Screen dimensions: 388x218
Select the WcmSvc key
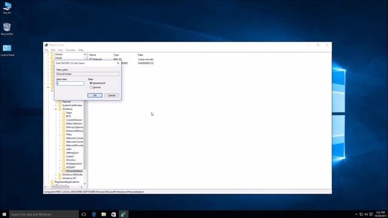point(71,160)
